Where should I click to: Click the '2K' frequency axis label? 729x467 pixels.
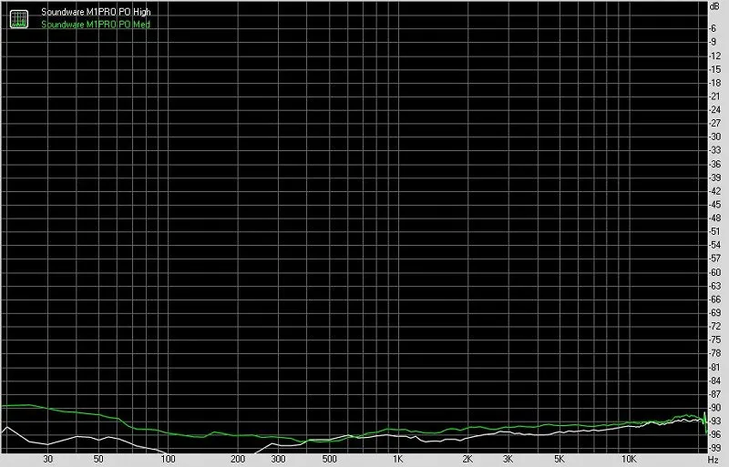467,459
